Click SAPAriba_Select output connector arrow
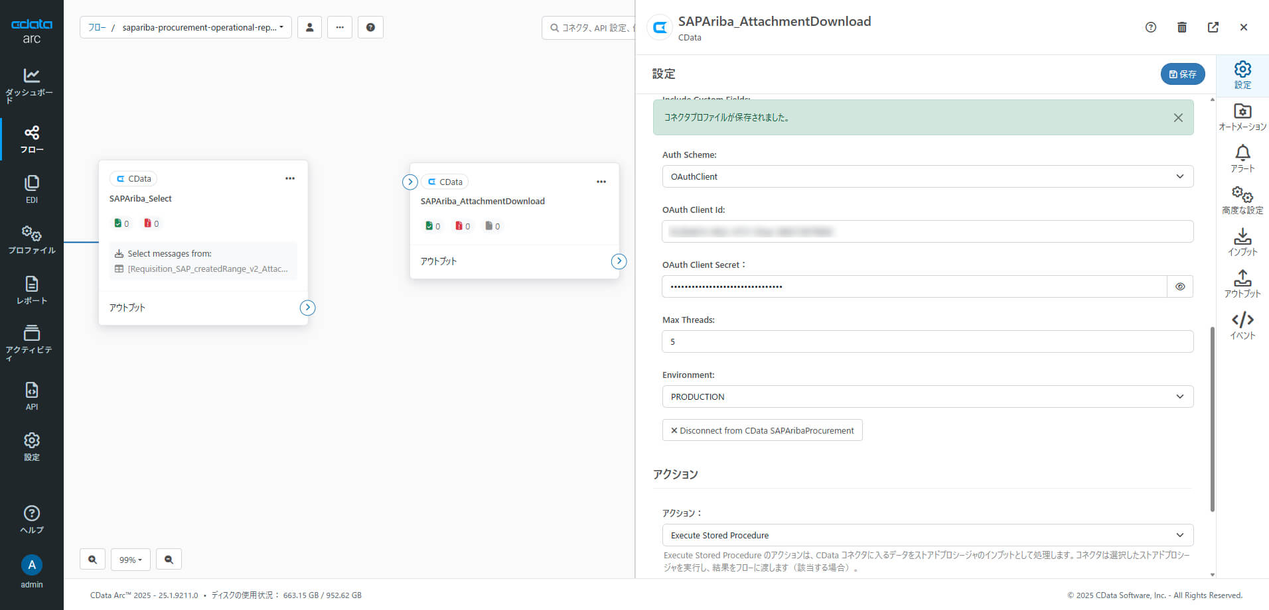Image resolution: width=1269 pixels, height=610 pixels. [307, 308]
